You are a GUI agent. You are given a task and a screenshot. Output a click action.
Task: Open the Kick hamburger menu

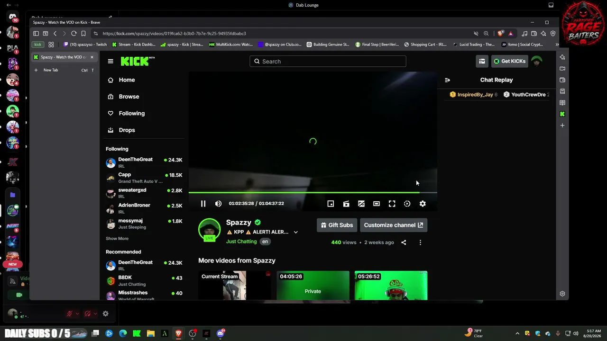point(110,61)
